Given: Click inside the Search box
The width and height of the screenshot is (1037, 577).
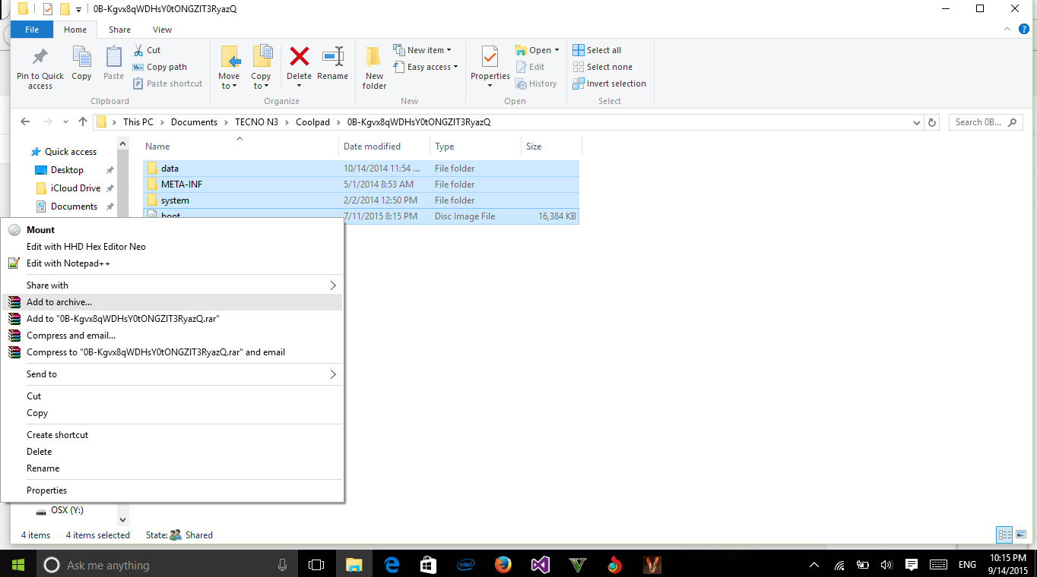Looking at the screenshot, I should click(x=981, y=121).
